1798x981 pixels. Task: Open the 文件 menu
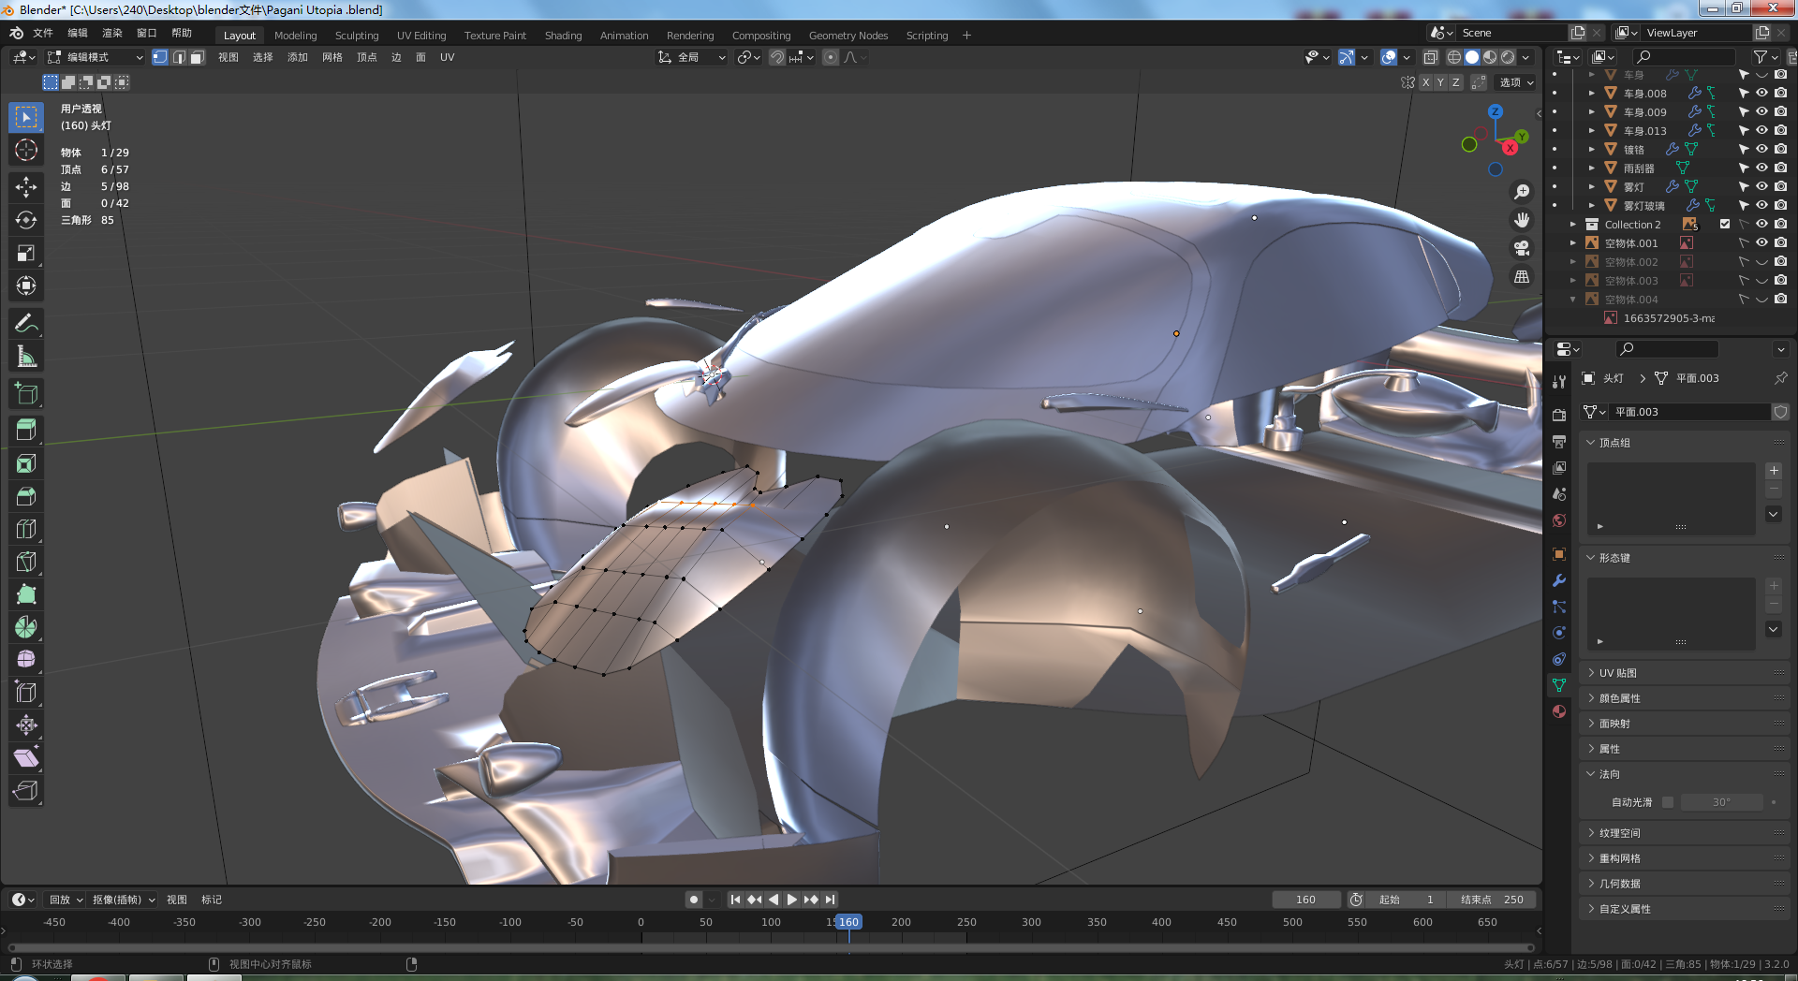pos(43,33)
